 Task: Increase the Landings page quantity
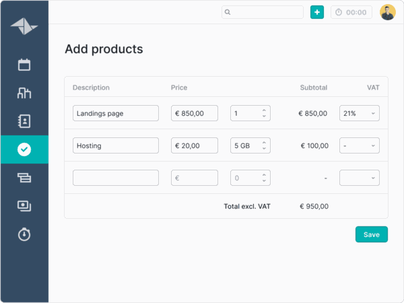[264, 110]
